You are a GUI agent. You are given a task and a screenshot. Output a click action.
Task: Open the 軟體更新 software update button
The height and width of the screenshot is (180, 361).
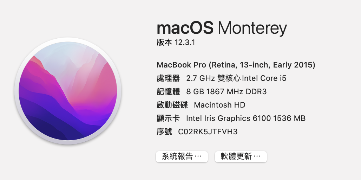point(241,157)
